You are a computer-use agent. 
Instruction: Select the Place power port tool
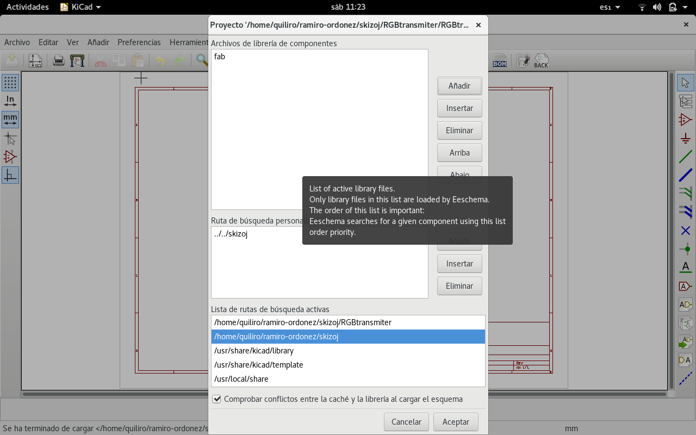pyautogui.click(x=686, y=138)
